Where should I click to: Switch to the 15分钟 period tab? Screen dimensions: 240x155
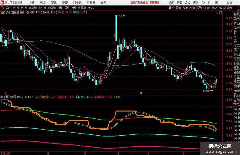[33, 8]
